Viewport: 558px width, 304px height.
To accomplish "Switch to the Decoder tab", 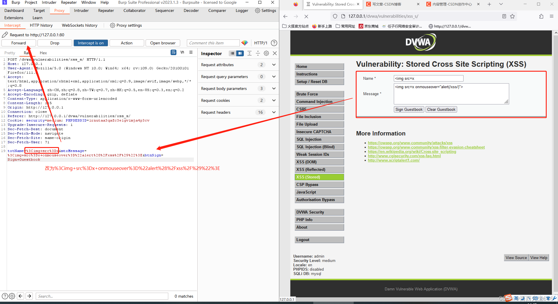I will (191, 10).
